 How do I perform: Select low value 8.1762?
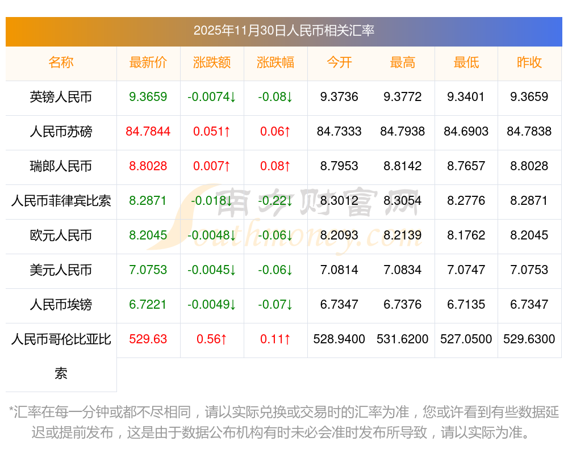click(x=466, y=235)
